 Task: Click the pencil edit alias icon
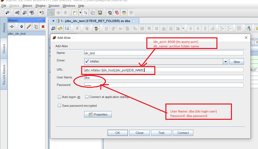[x=29, y=26]
